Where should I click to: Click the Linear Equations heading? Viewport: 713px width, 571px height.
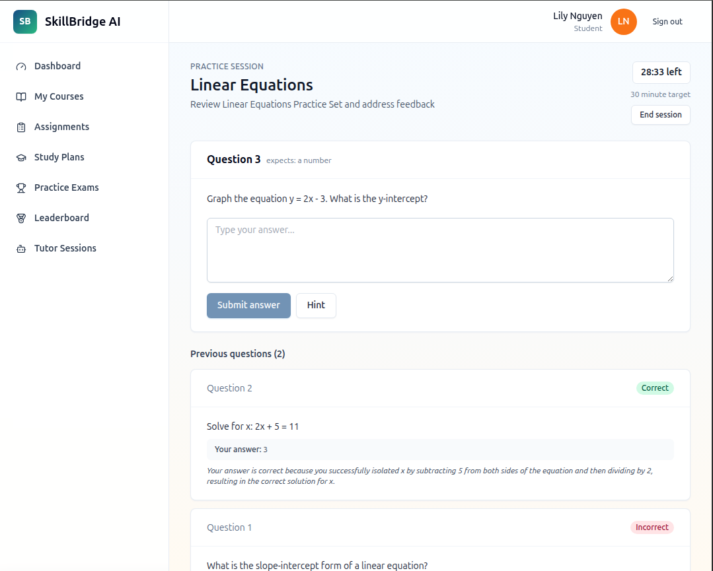pos(252,85)
